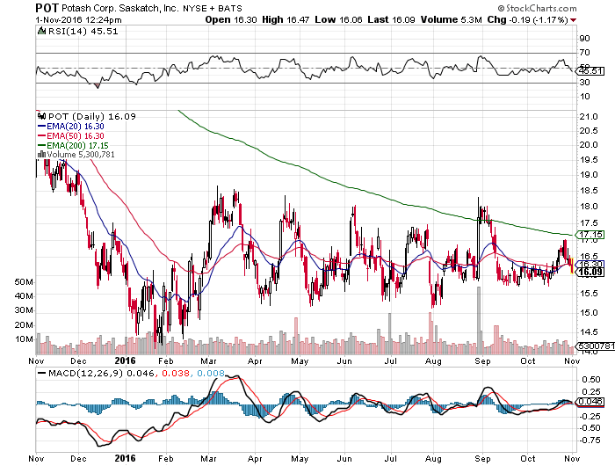Click the Sep label under MACD panel
This screenshot has width=615, height=466.
tap(482, 459)
